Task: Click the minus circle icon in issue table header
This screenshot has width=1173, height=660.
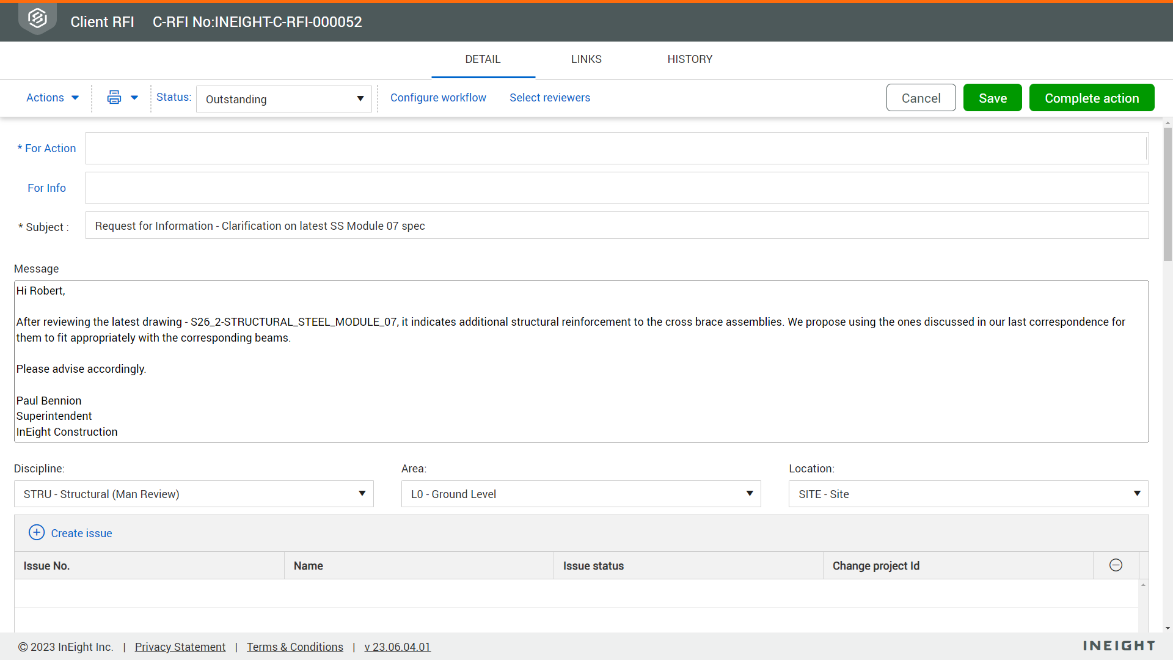Action: pos(1116,565)
